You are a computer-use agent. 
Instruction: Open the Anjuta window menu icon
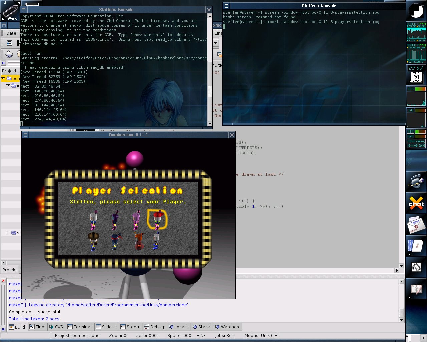click(4, 25)
